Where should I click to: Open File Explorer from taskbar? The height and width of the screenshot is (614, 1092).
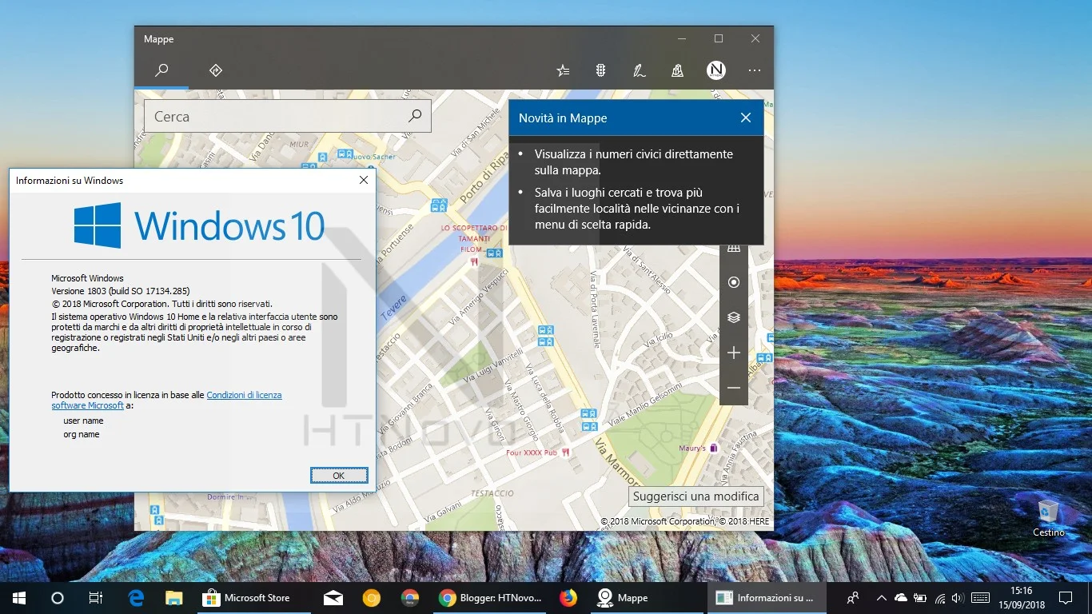point(174,598)
